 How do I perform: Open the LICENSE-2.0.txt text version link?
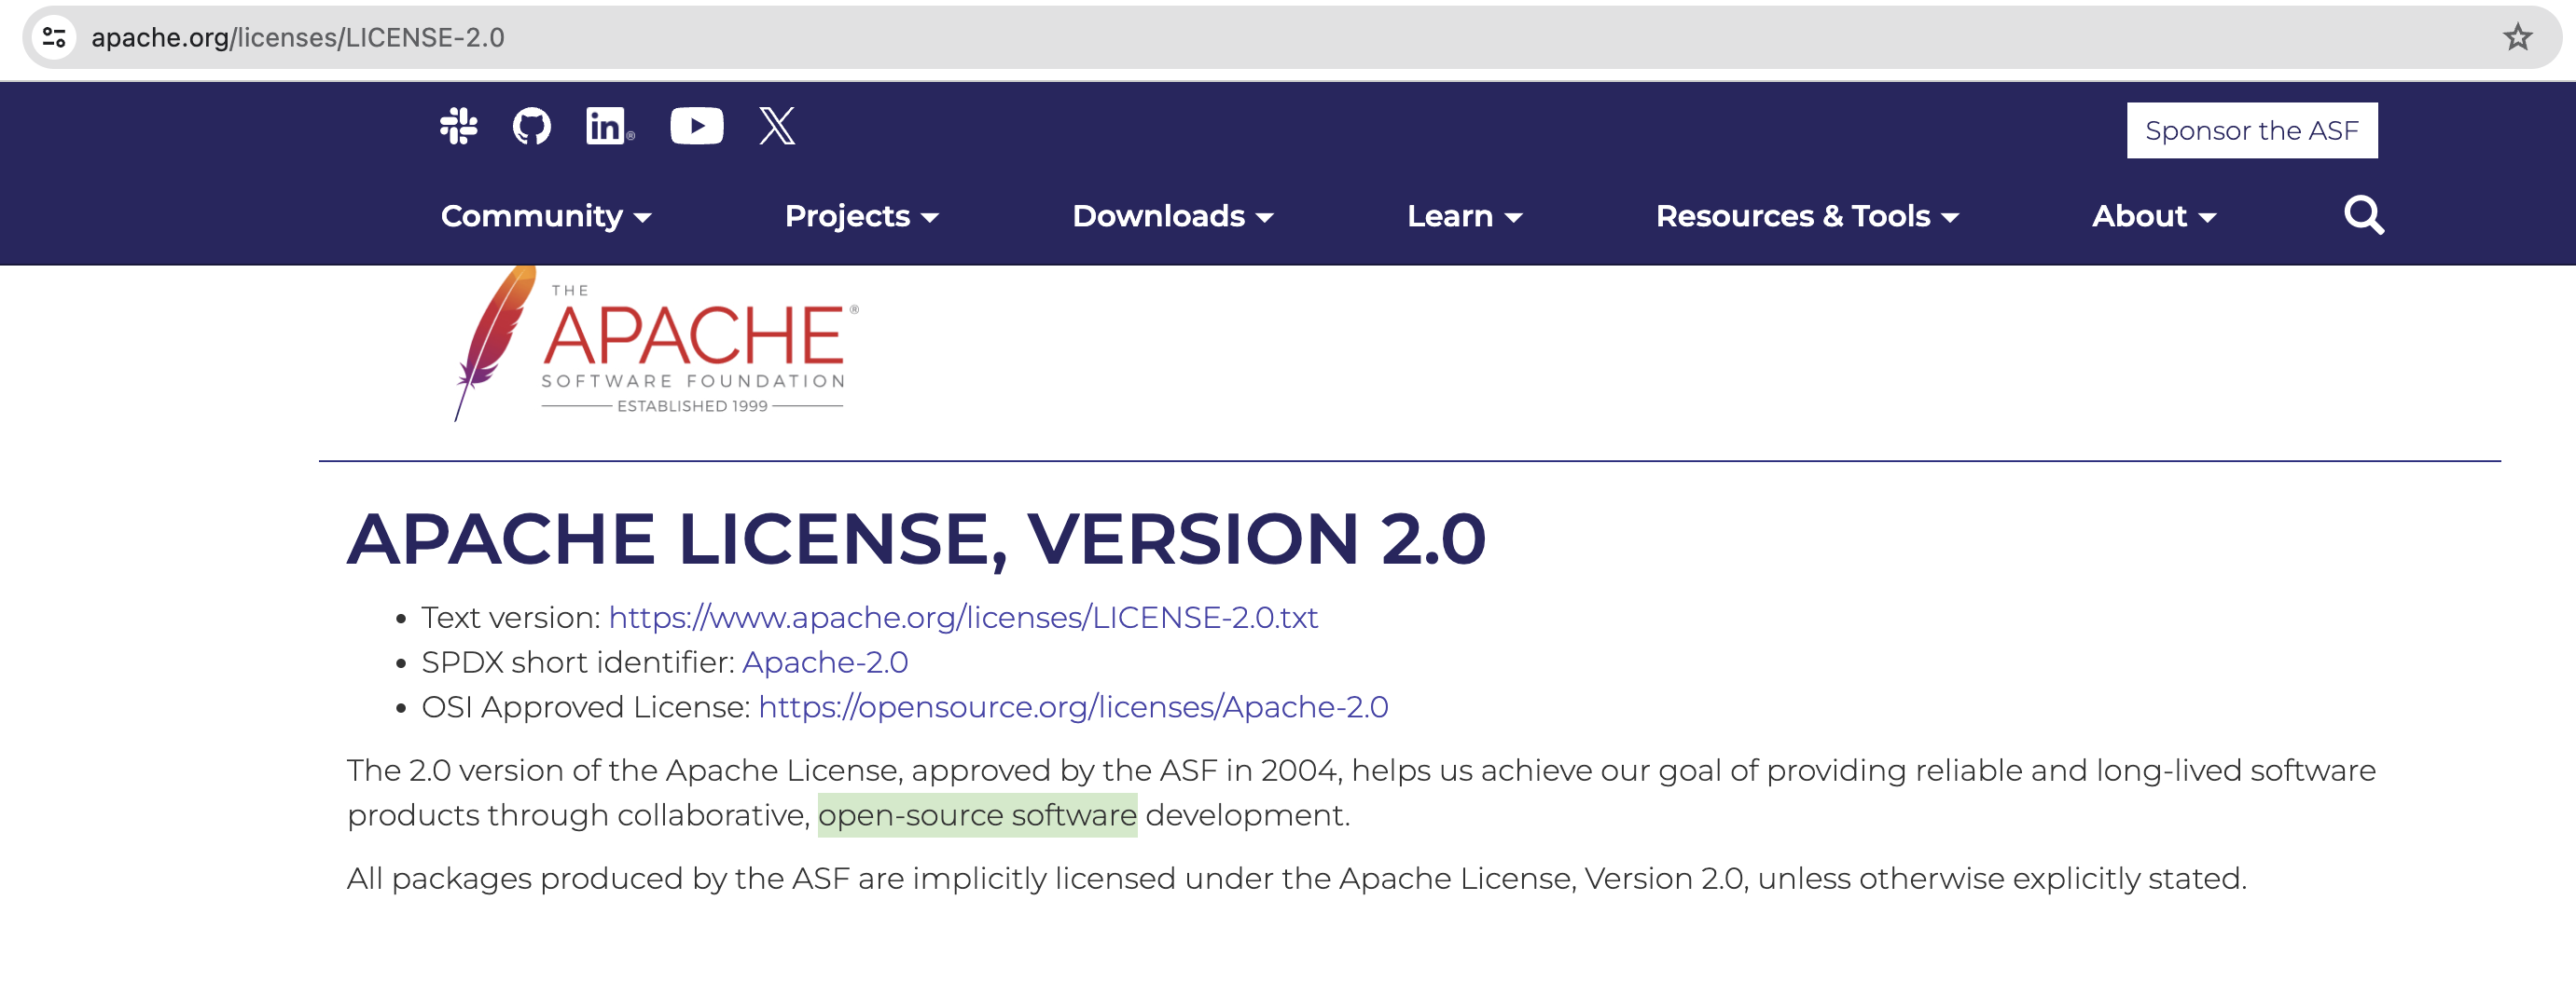(x=962, y=618)
